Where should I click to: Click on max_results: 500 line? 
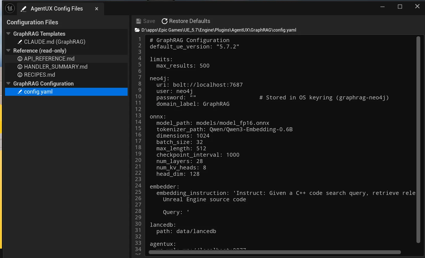(183, 66)
